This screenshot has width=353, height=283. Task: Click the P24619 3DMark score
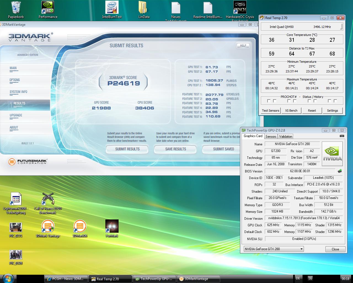pyautogui.click(x=124, y=83)
